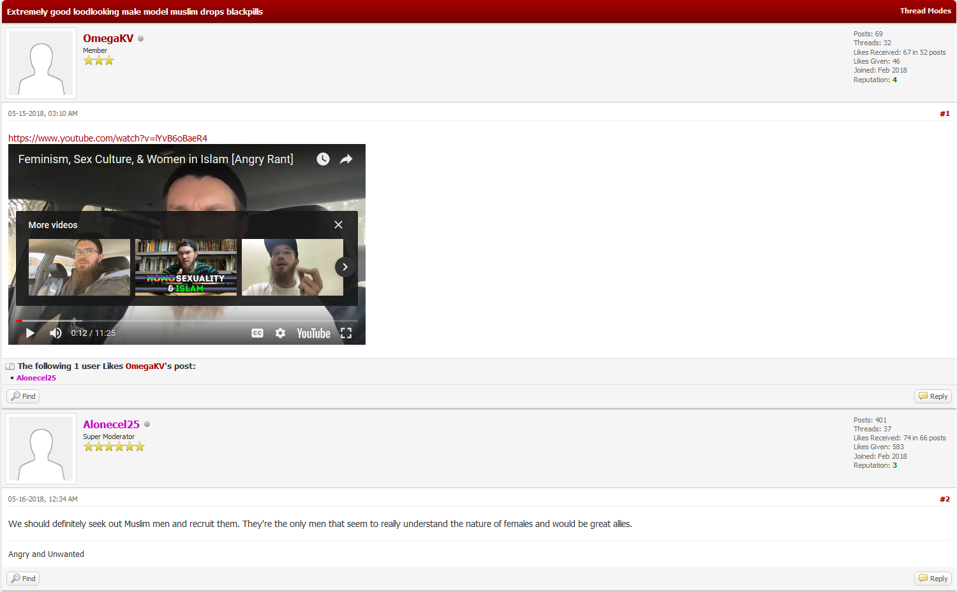Open the first suggested video in car
The image size is (957, 592).
click(x=79, y=267)
